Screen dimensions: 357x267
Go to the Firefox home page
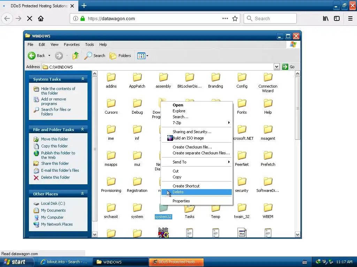[x=41, y=18]
